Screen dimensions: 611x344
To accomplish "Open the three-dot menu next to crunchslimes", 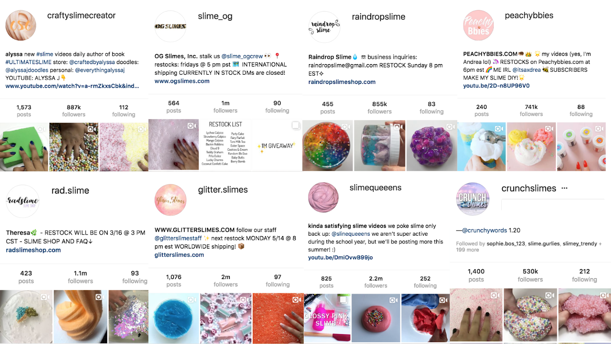I will tap(564, 188).
